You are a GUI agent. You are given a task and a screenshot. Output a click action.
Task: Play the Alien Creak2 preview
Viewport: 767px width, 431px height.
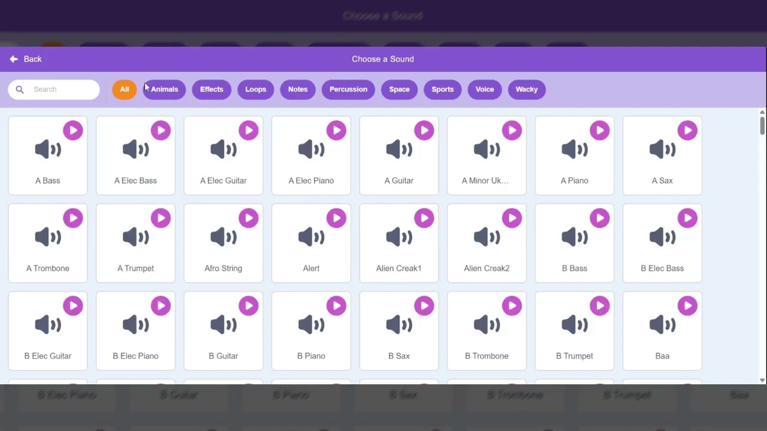coord(512,218)
